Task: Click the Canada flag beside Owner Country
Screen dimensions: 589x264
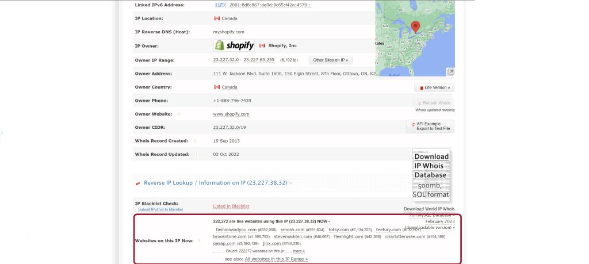Action: click(217, 87)
